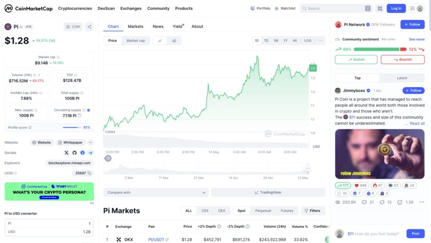Expand more website links chevron

tap(90, 143)
